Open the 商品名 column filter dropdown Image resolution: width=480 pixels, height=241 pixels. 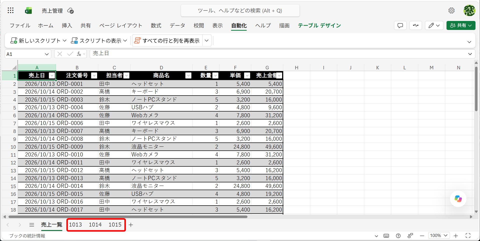click(188, 76)
